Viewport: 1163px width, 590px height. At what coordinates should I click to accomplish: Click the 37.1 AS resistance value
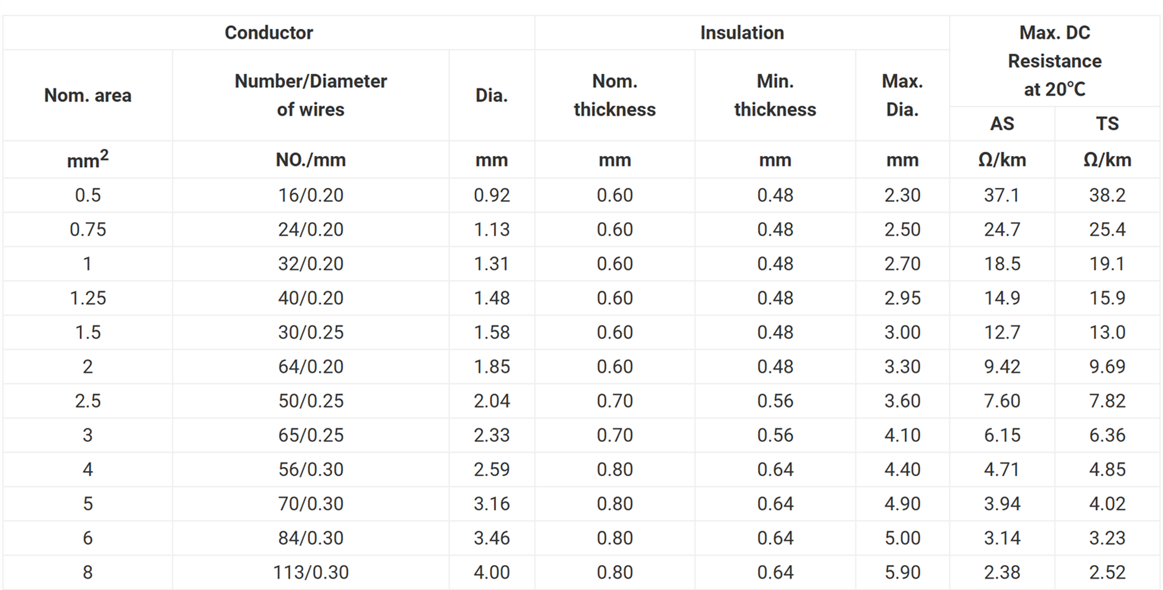pyautogui.click(x=1002, y=195)
